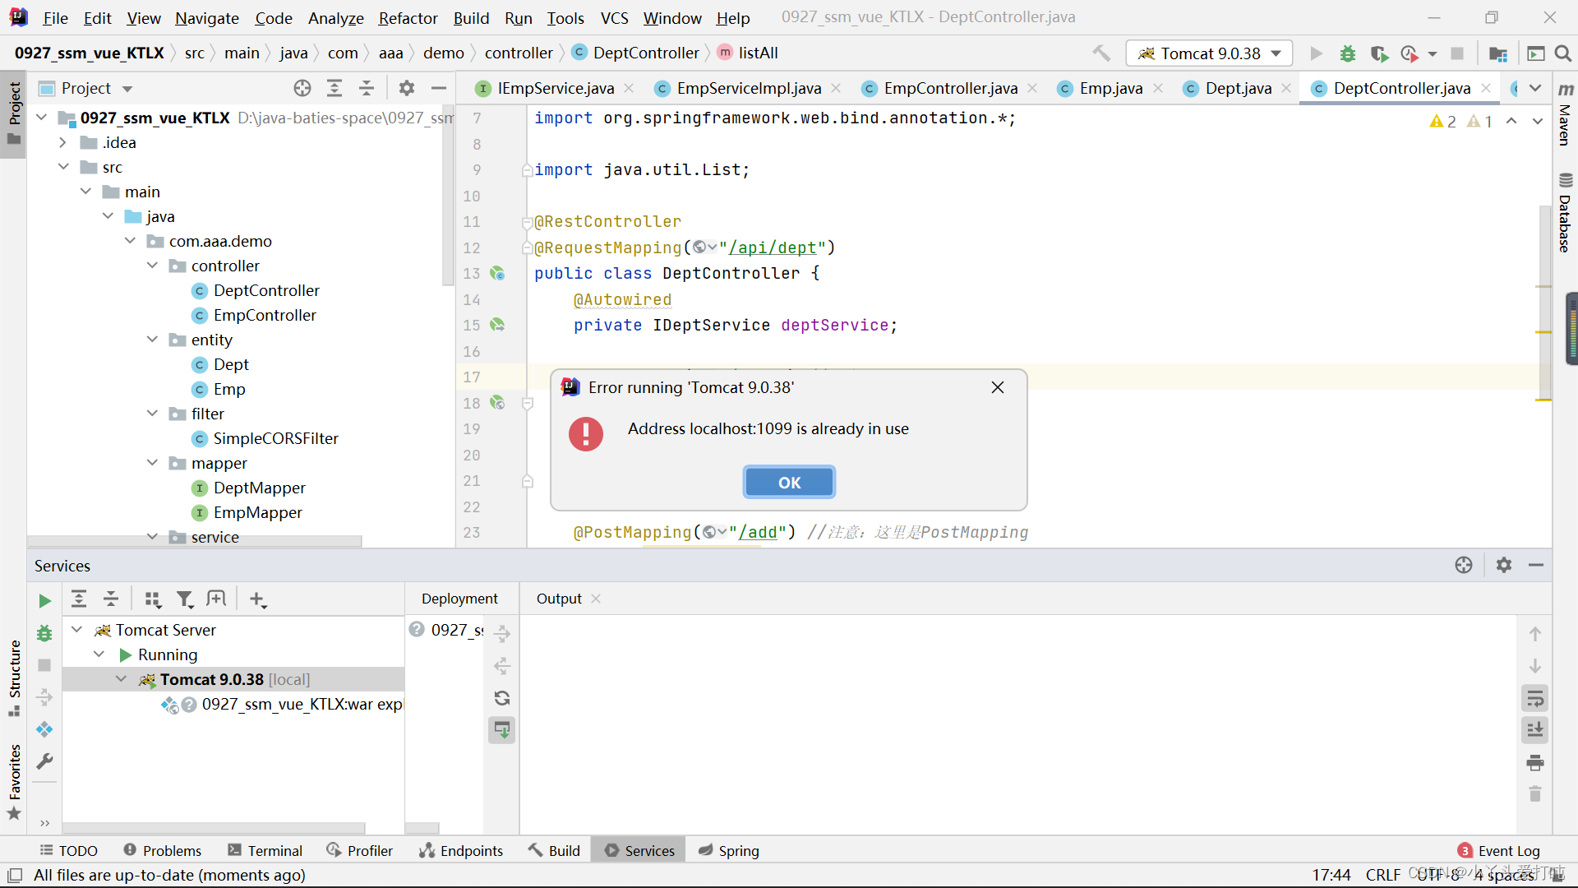The width and height of the screenshot is (1578, 888).
Task: Click the gutter bean icon on line 13
Action: 497,273
